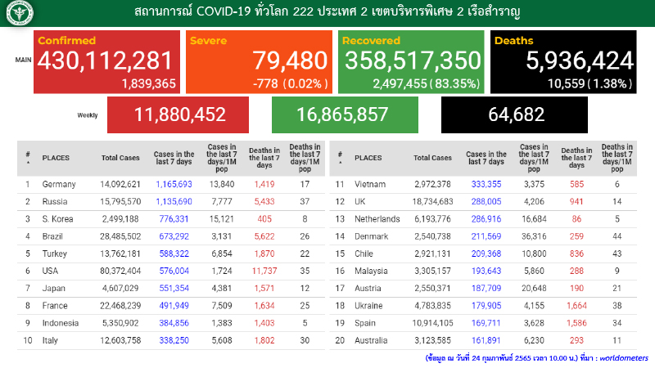Click the UK place name
The image size is (655, 368).
pos(359,201)
